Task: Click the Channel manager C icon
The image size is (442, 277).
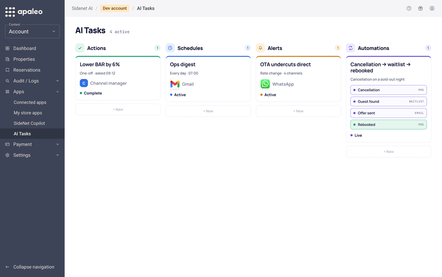Action: (x=84, y=83)
